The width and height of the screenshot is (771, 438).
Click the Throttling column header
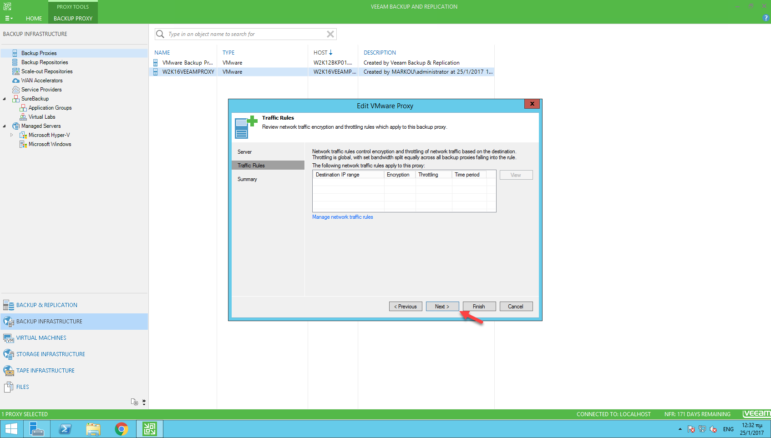pos(434,175)
